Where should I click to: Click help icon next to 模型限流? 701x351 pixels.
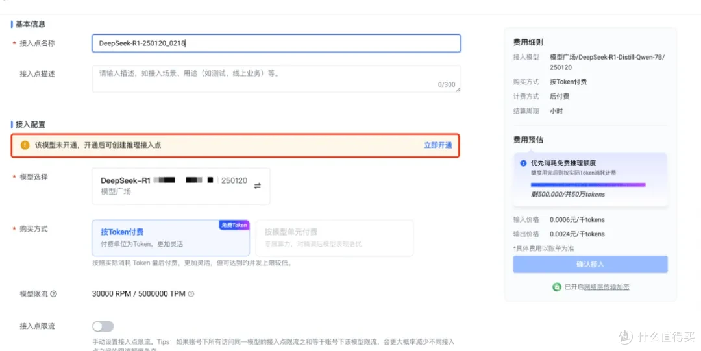(54, 294)
